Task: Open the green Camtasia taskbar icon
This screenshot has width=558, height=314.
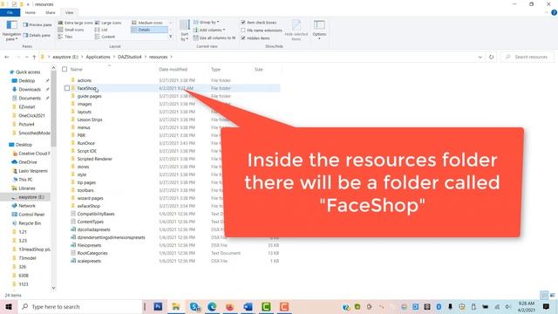Action: click(266, 307)
